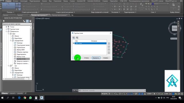Image resolution: width=184 pixels, height=103 pixels.
Task: Switch to the Навигатор side tab
Action: (33, 27)
